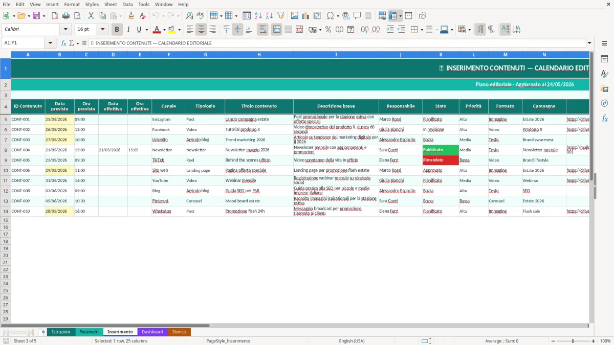Select column H header

tap(259, 55)
